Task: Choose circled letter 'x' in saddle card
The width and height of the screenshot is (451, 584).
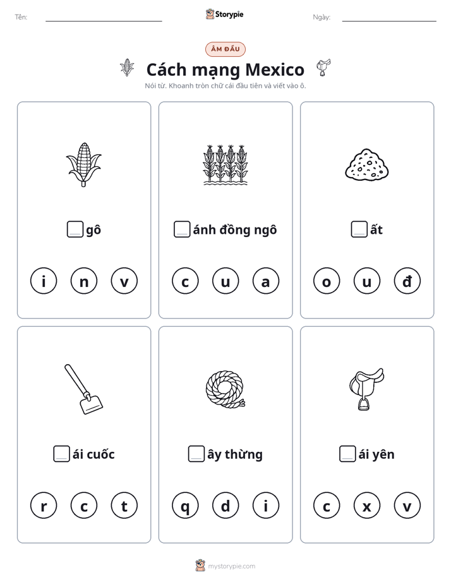Action: [x=367, y=506]
